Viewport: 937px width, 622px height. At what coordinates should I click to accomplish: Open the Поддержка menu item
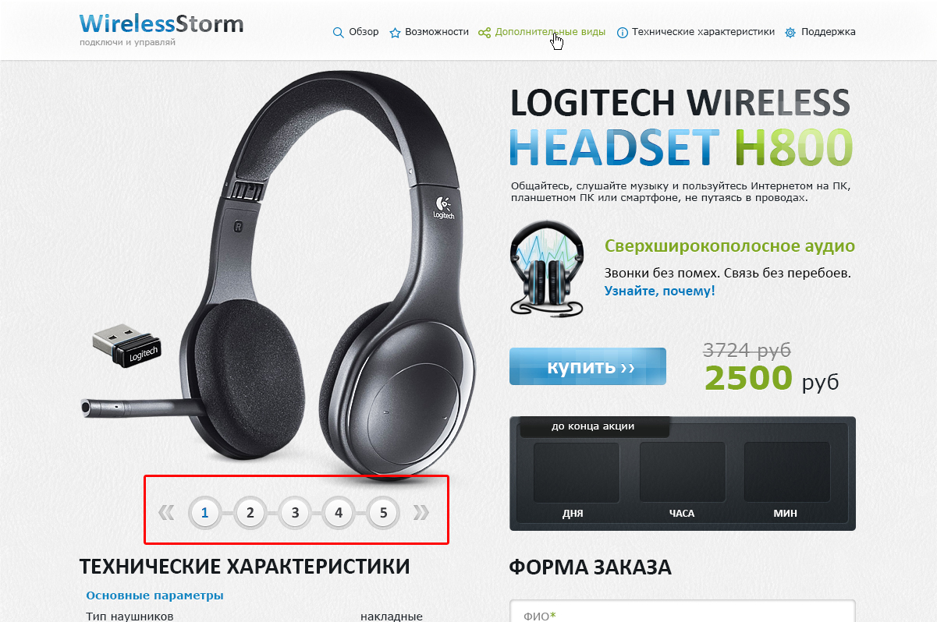828,32
